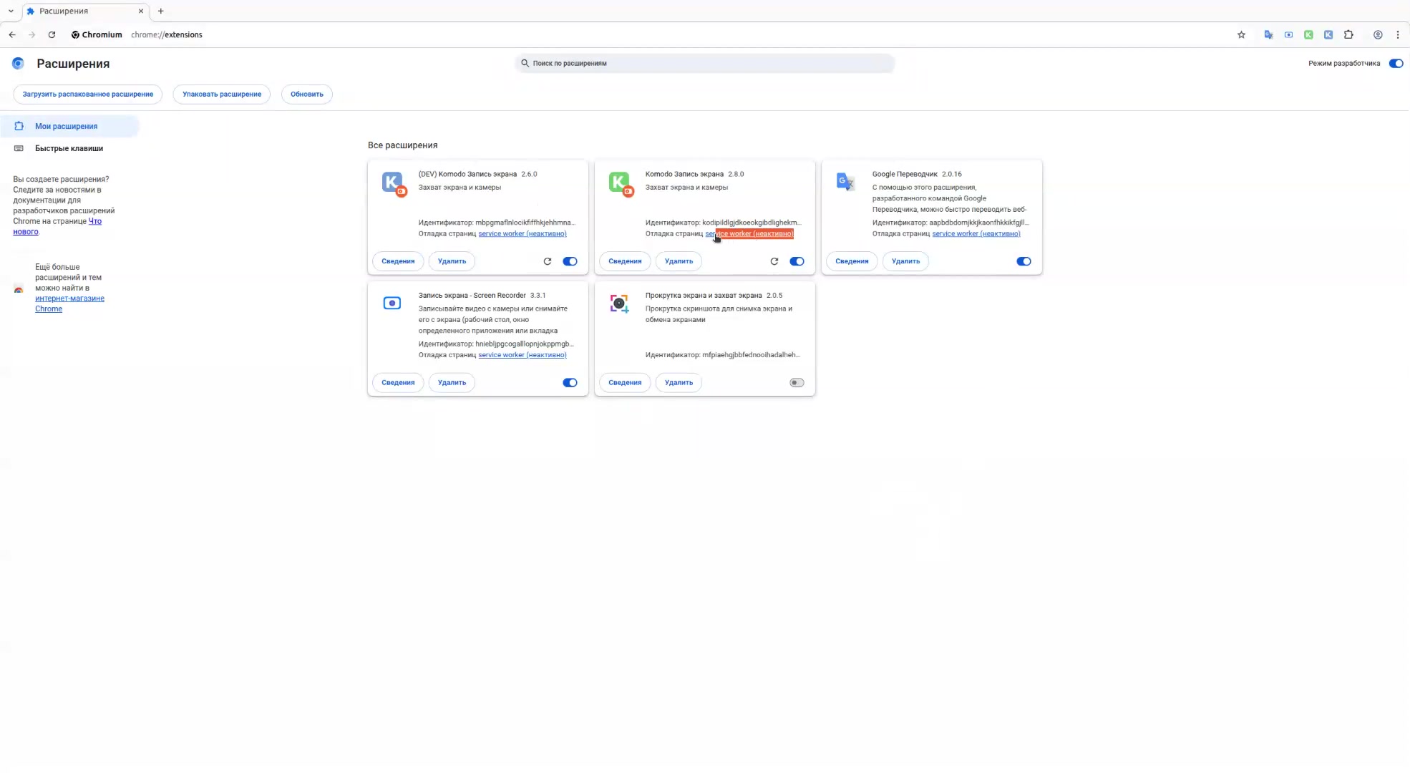Disable the Screen Recorder extension
Image resolution: width=1410 pixels, height=773 pixels.
pyautogui.click(x=570, y=382)
